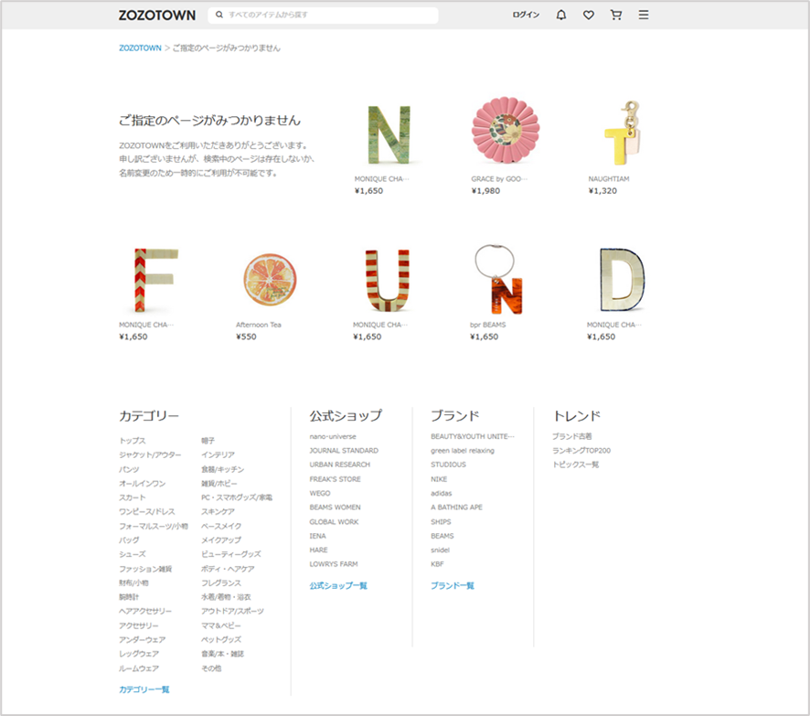Click the ¥1,320 price
The height and width of the screenshot is (716, 810).
pyautogui.click(x=602, y=190)
